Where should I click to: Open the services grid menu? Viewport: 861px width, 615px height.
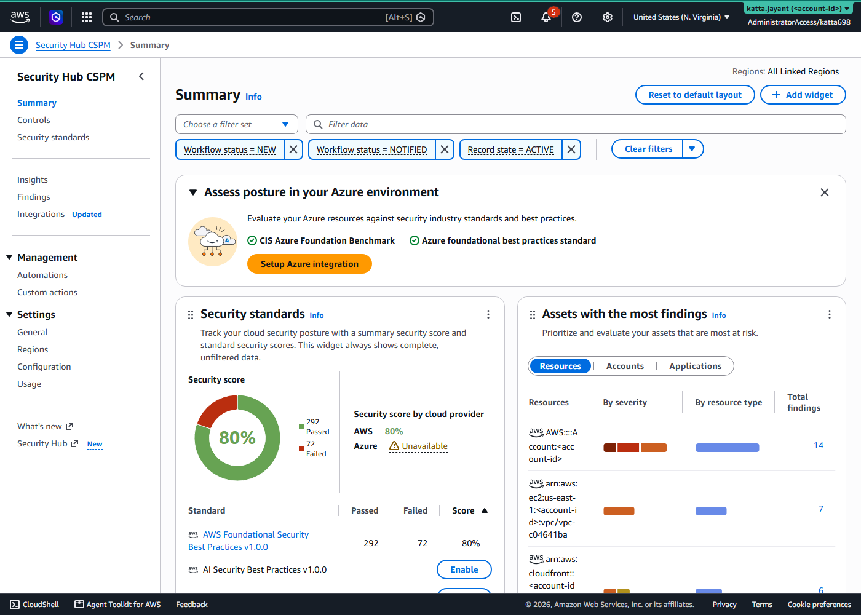click(87, 17)
